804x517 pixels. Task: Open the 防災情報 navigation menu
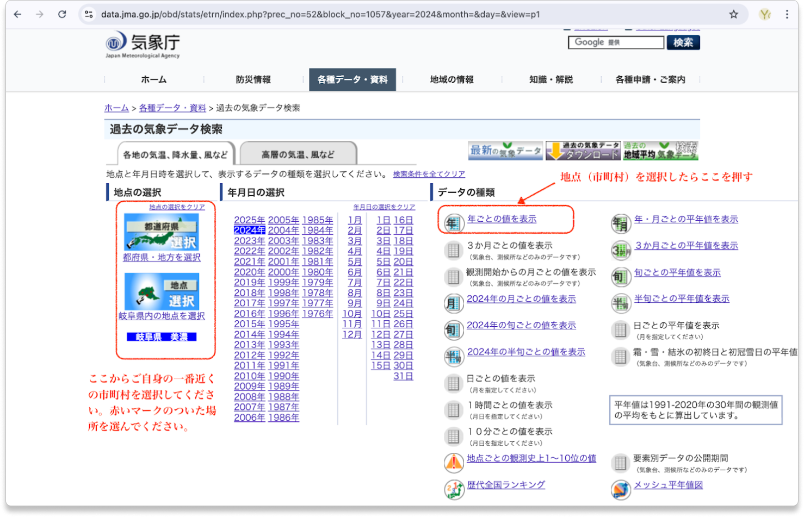253,79
